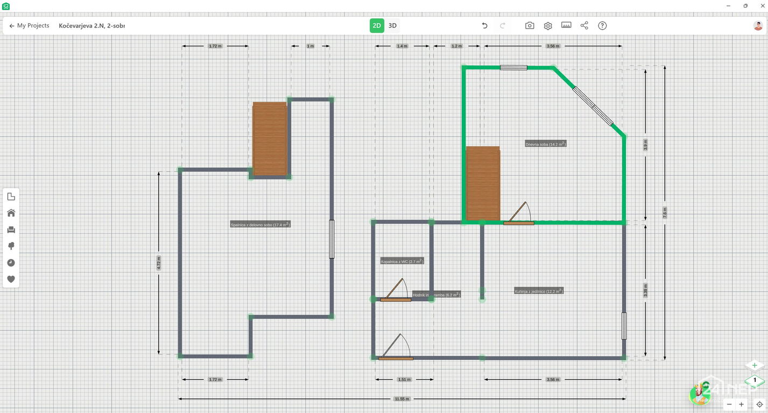Undo the last action
This screenshot has width=768, height=413.
(x=484, y=26)
